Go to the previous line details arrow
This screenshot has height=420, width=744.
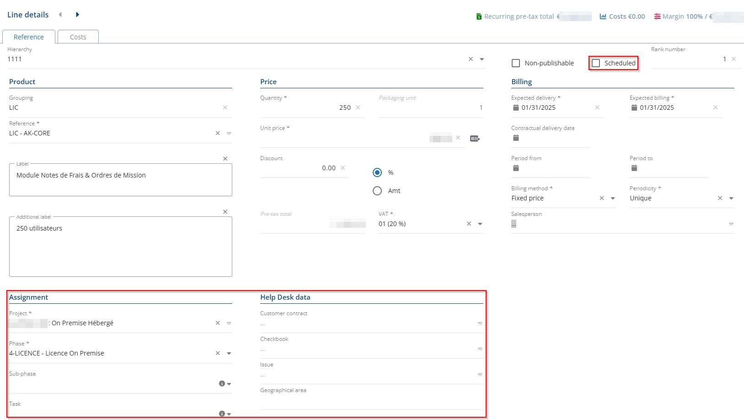pos(60,15)
